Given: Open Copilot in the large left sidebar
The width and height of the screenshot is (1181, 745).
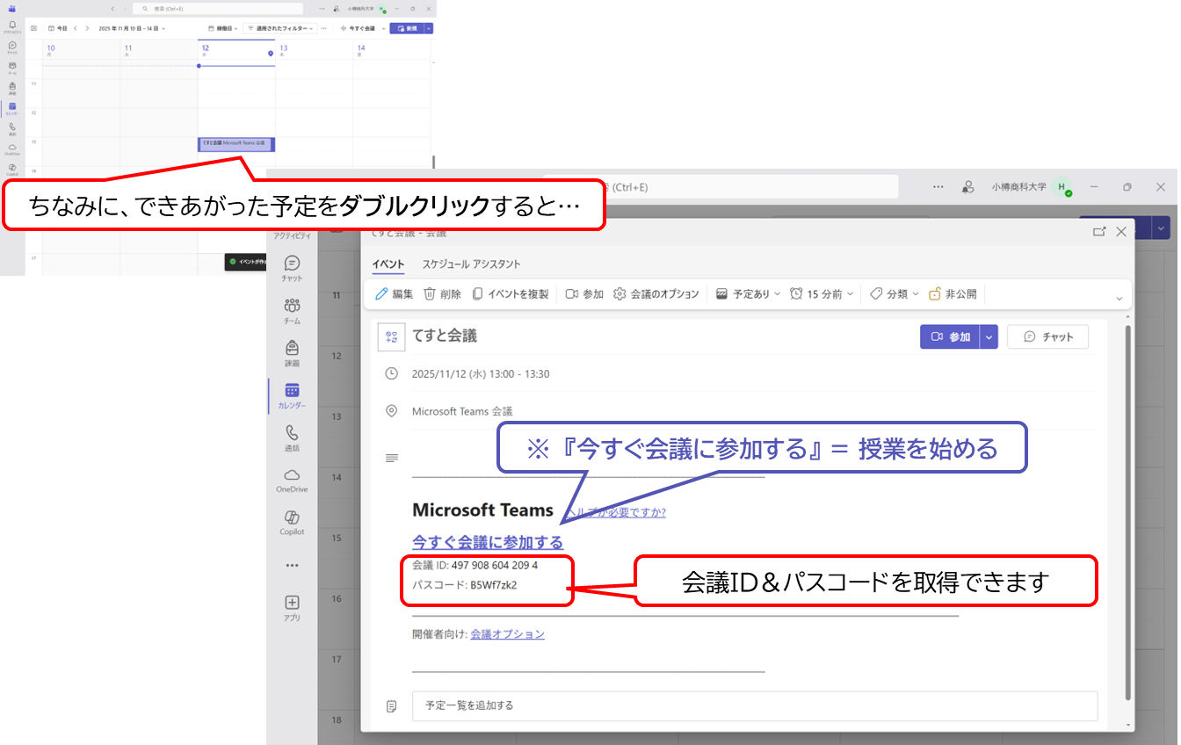Looking at the screenshot, I should click(292, 522).
